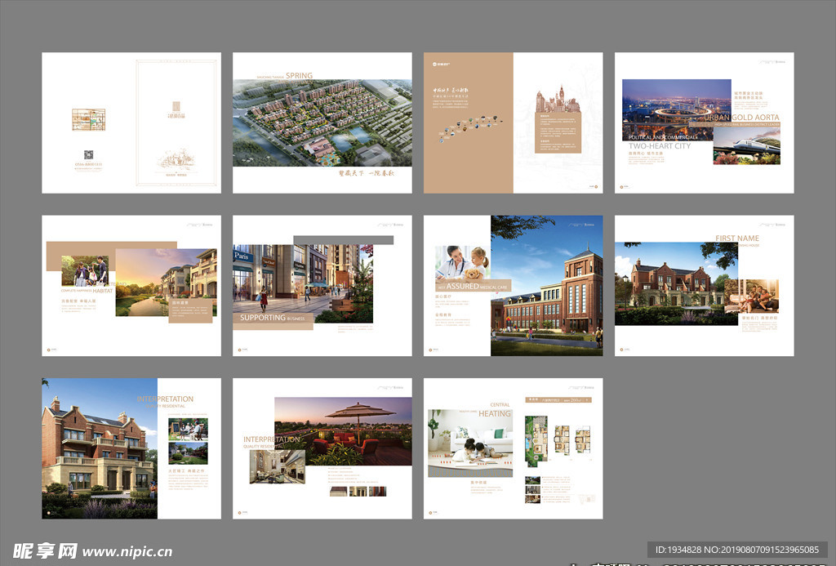Click the QR code on the back cover
Image resolution: width=836 pixels, height=566 pixels.
88,154
